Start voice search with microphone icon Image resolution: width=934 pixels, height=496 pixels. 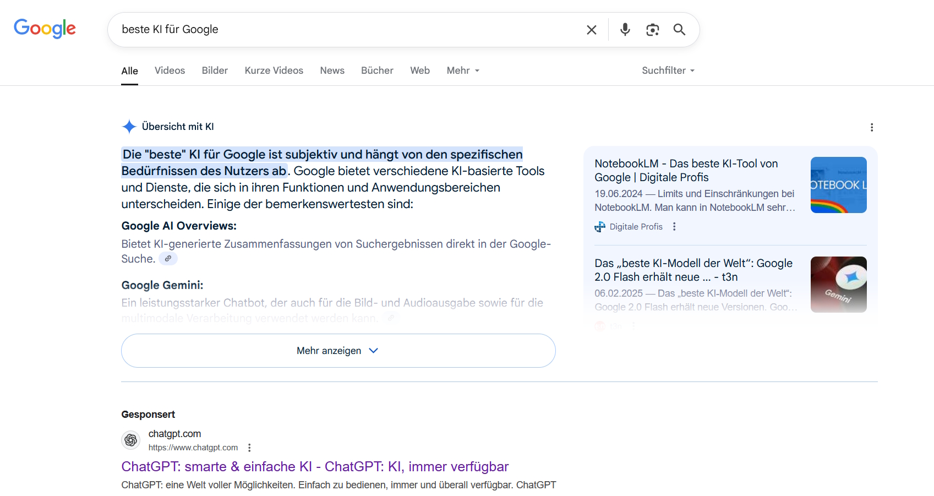tap(625, 30)
